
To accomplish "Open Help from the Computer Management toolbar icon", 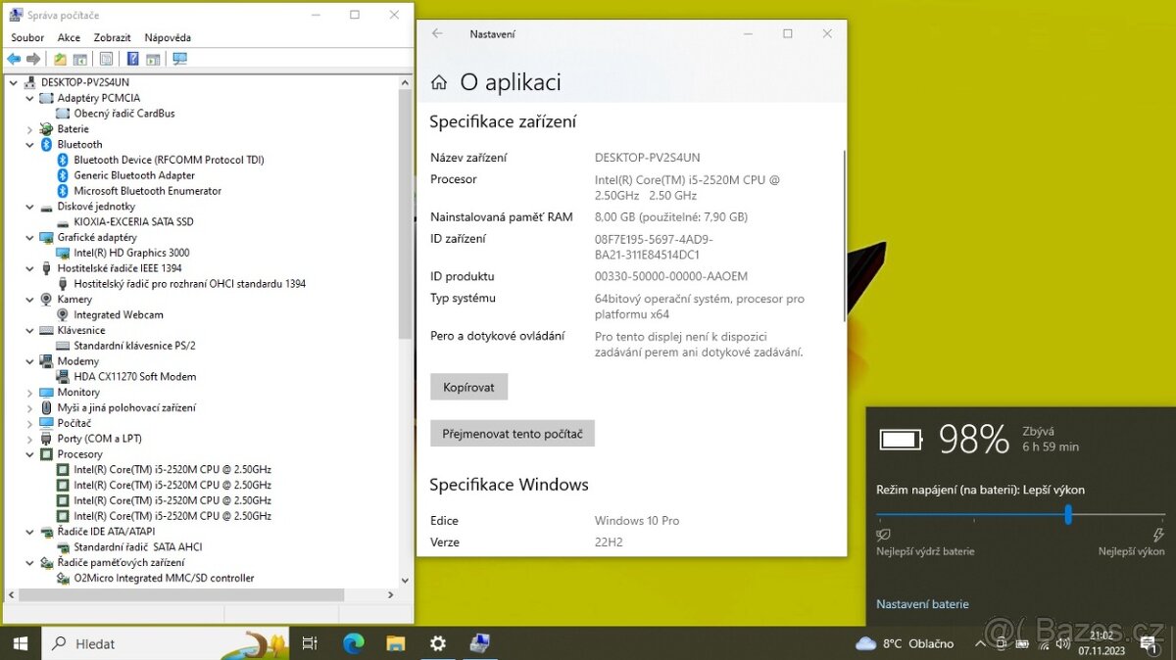I will pos(132,59).
